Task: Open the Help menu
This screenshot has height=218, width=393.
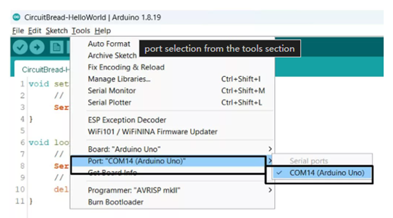Action: pos(103,31)
